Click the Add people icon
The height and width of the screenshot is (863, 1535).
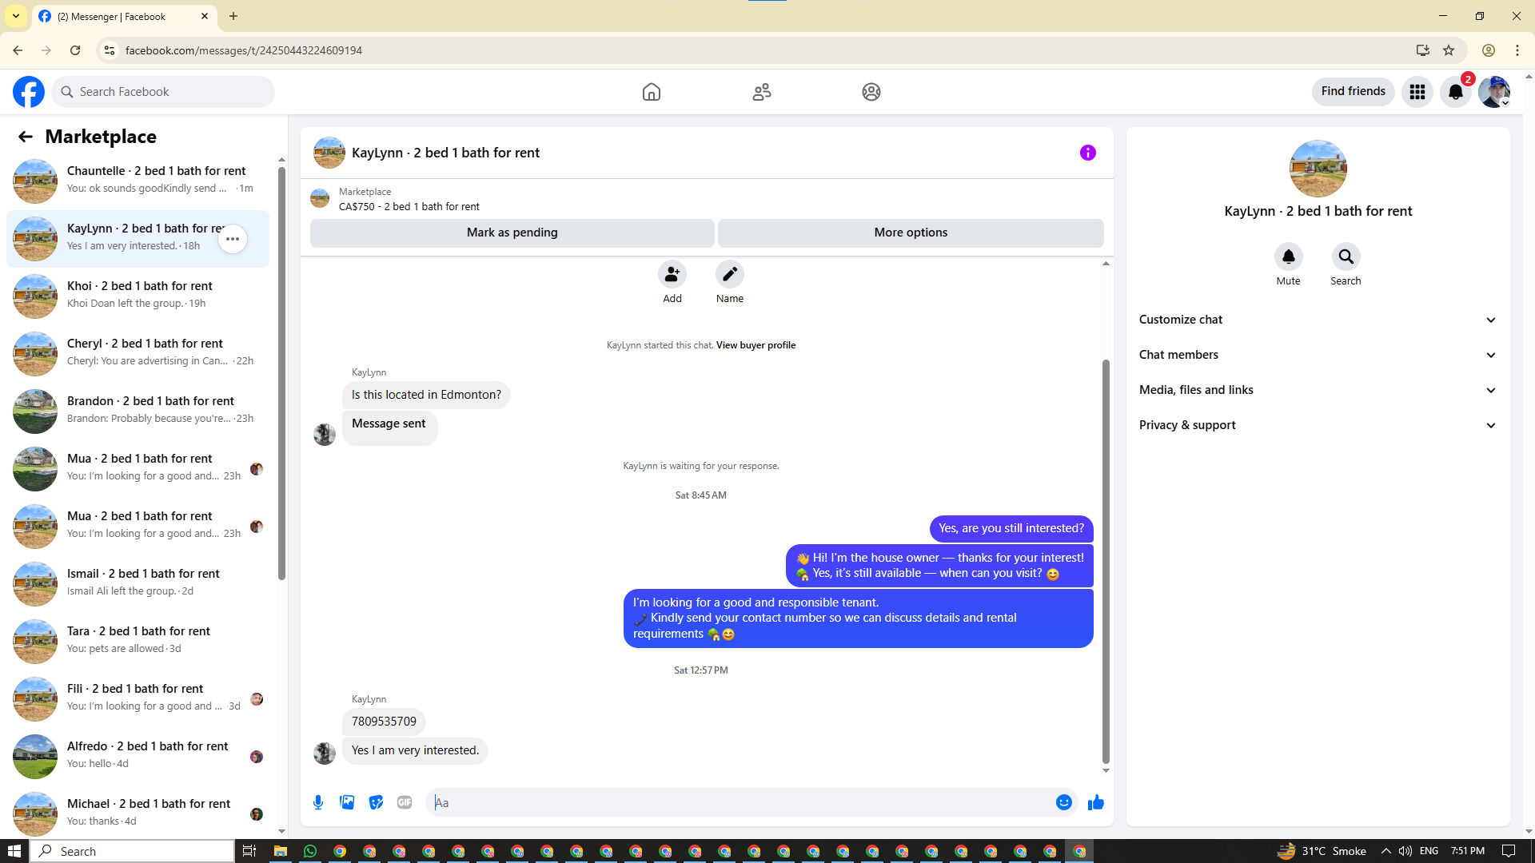click(x=672, y=274)
